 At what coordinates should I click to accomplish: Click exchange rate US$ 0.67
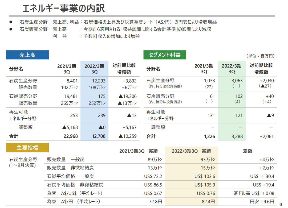click(153, 194)
